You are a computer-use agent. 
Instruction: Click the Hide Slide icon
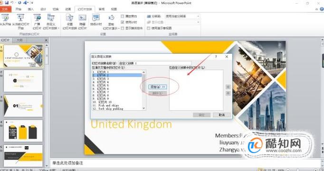coord(82,18)
